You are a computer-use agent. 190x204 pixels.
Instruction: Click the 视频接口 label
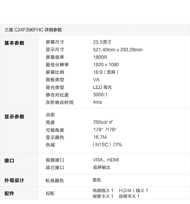55,160
